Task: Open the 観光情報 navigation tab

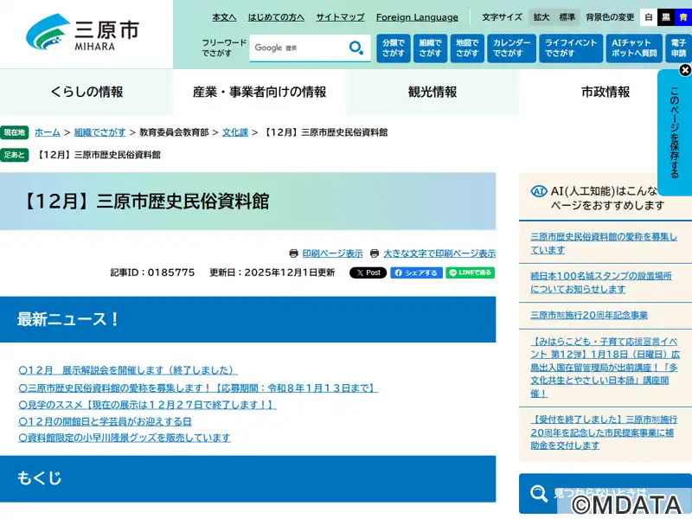Action: point(432,92)
